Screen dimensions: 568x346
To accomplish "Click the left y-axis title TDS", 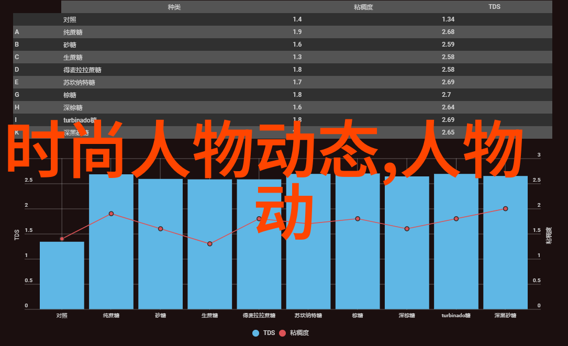I will click(17, 235).
